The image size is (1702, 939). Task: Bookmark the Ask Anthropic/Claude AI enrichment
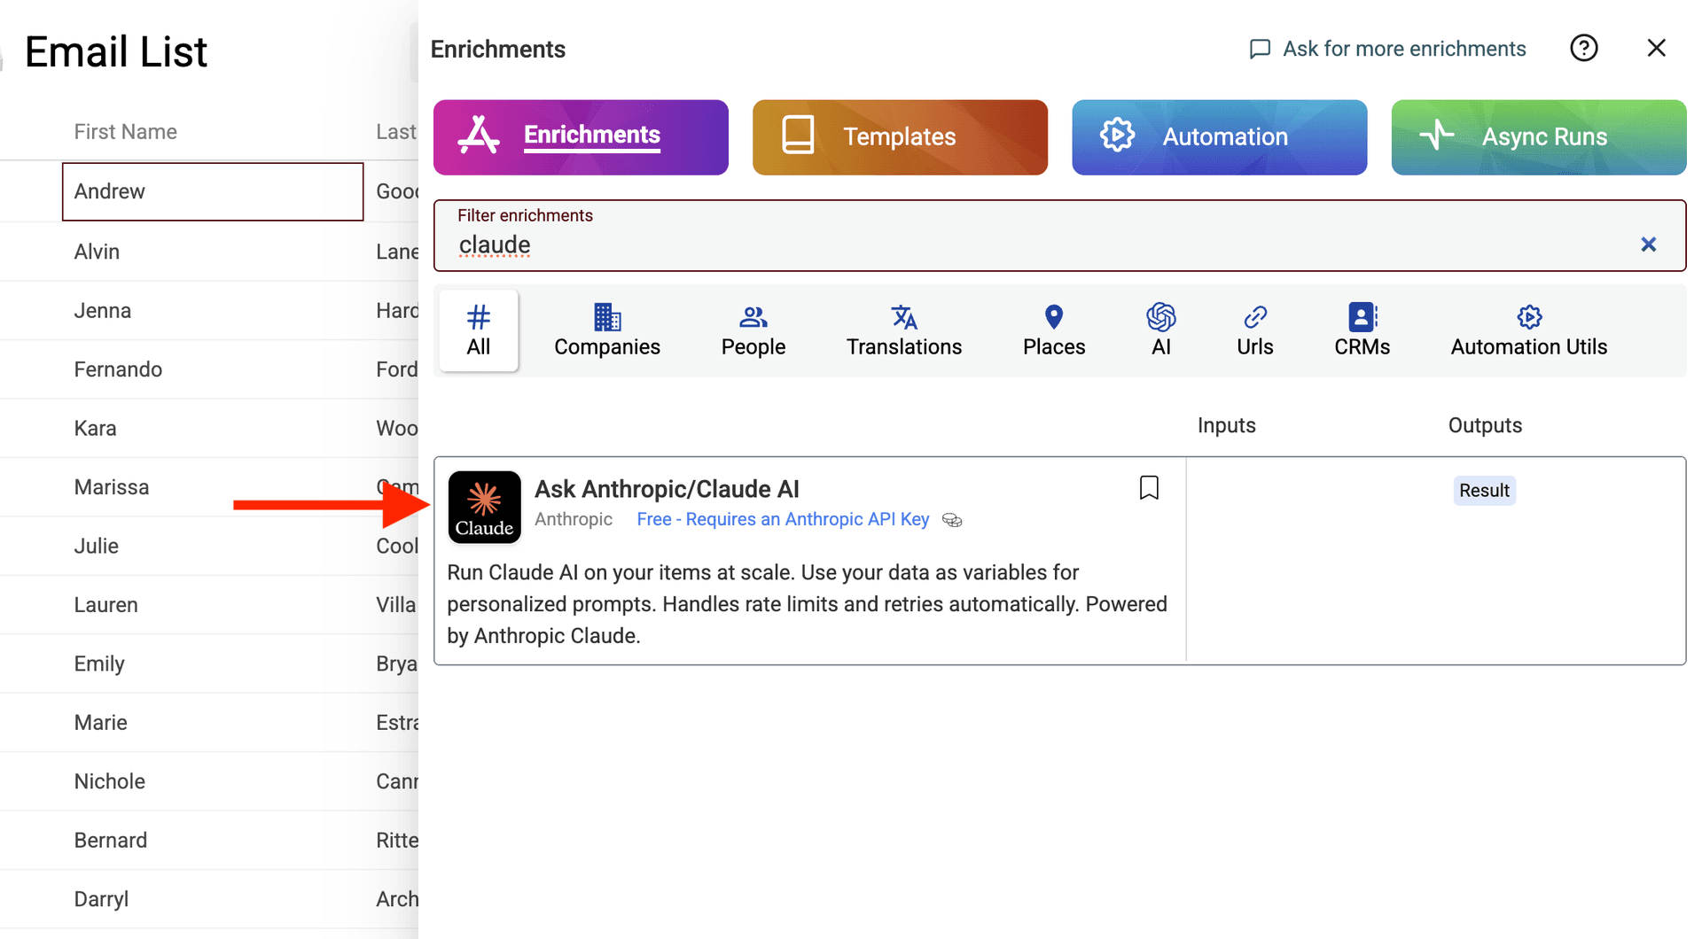pos(1149,488)
